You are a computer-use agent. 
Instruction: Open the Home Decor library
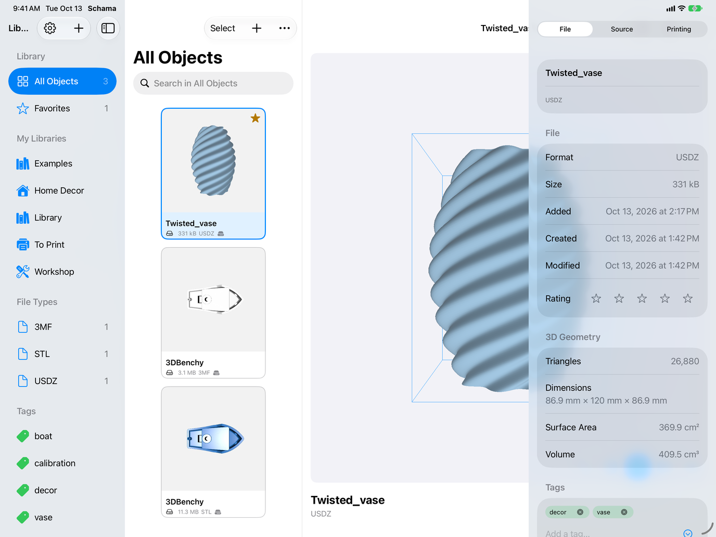point(62,190)
